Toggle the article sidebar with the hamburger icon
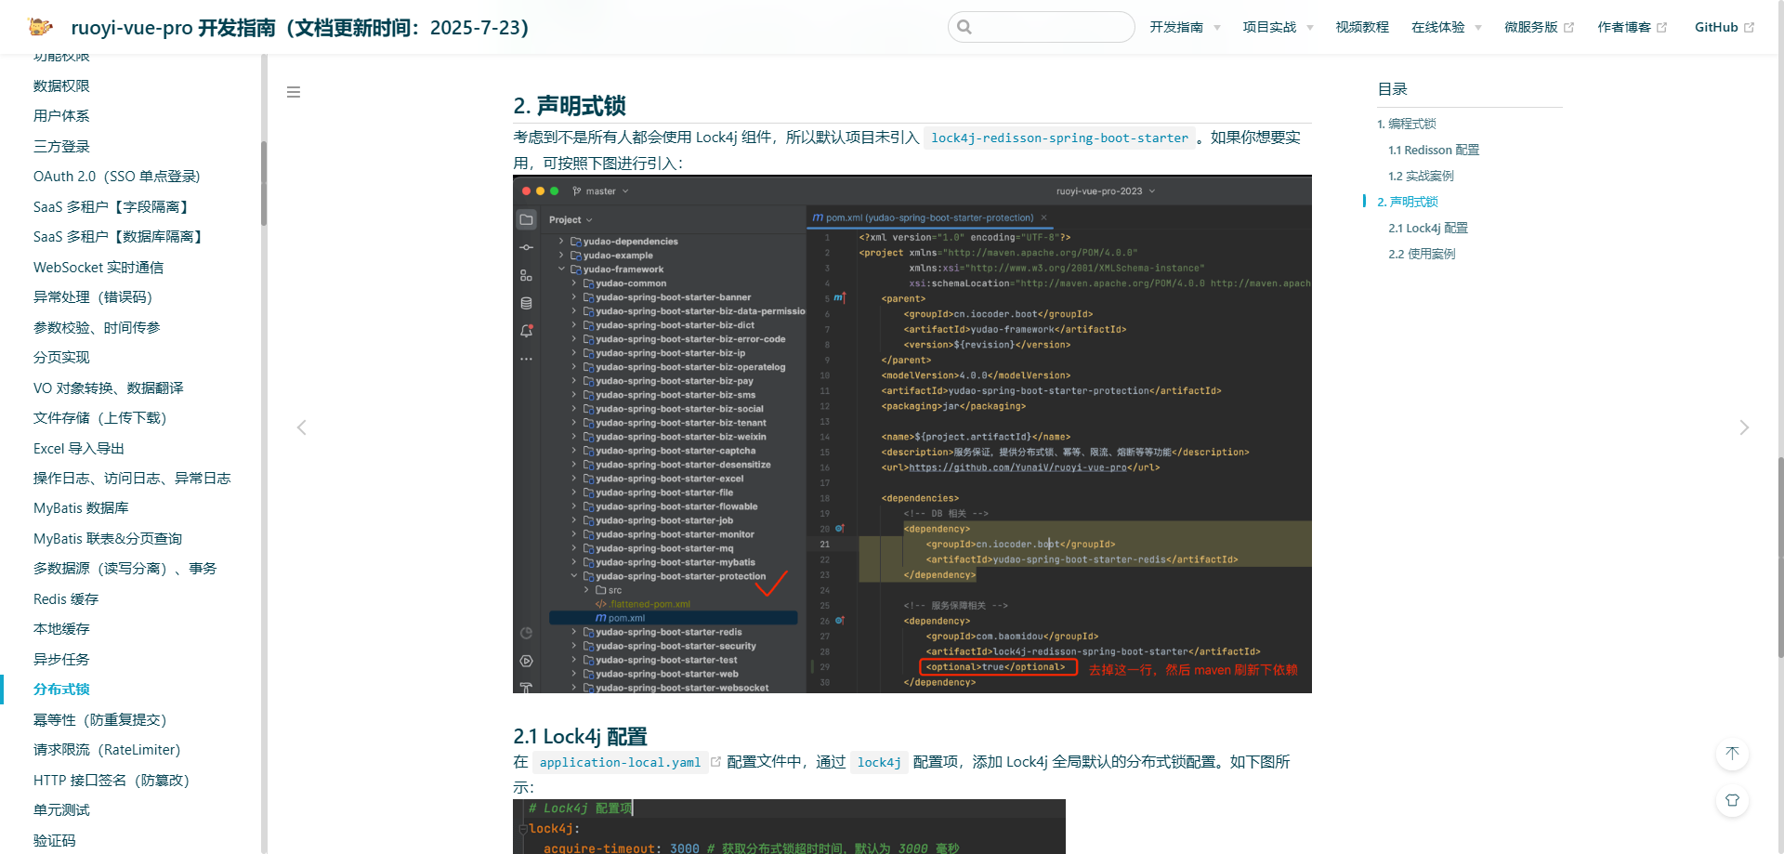Image resolution: width=1784 pixels, height=854 pixels. click(294, 92)
